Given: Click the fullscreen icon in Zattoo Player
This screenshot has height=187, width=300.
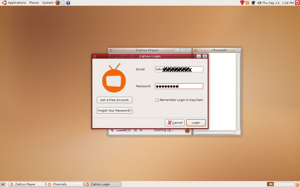Looking at the screenshot, I should point(135,130).
